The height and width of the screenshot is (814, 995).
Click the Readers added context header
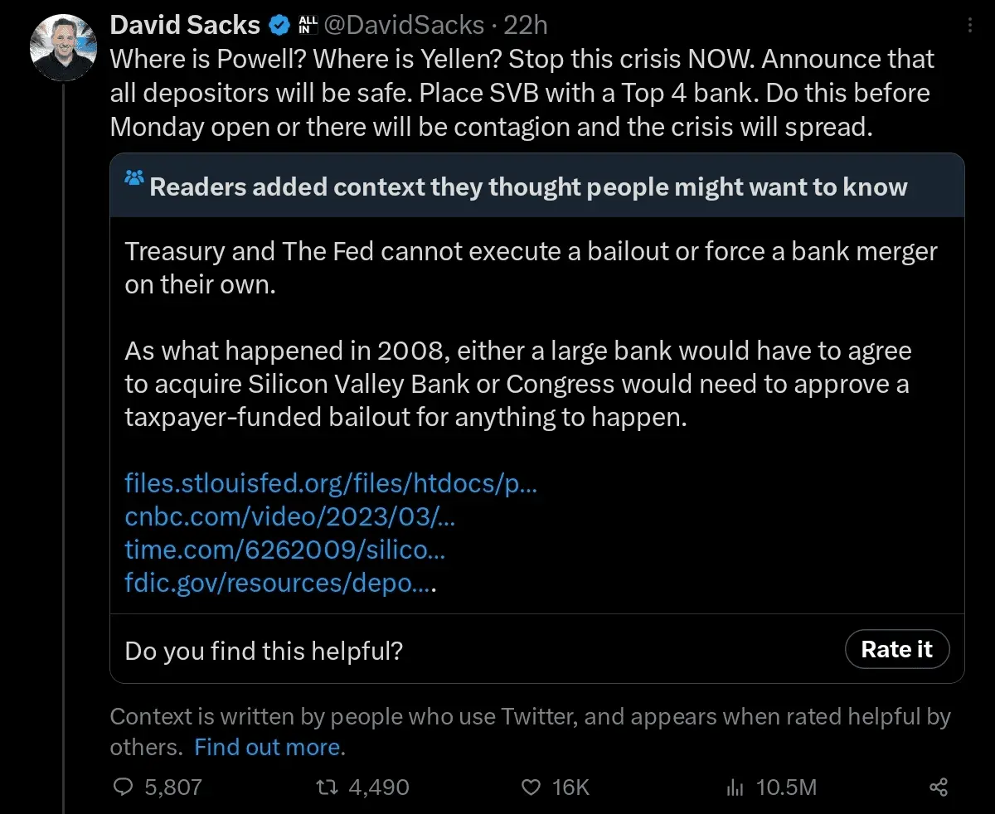pyautogui.click(x=528, y=187)
